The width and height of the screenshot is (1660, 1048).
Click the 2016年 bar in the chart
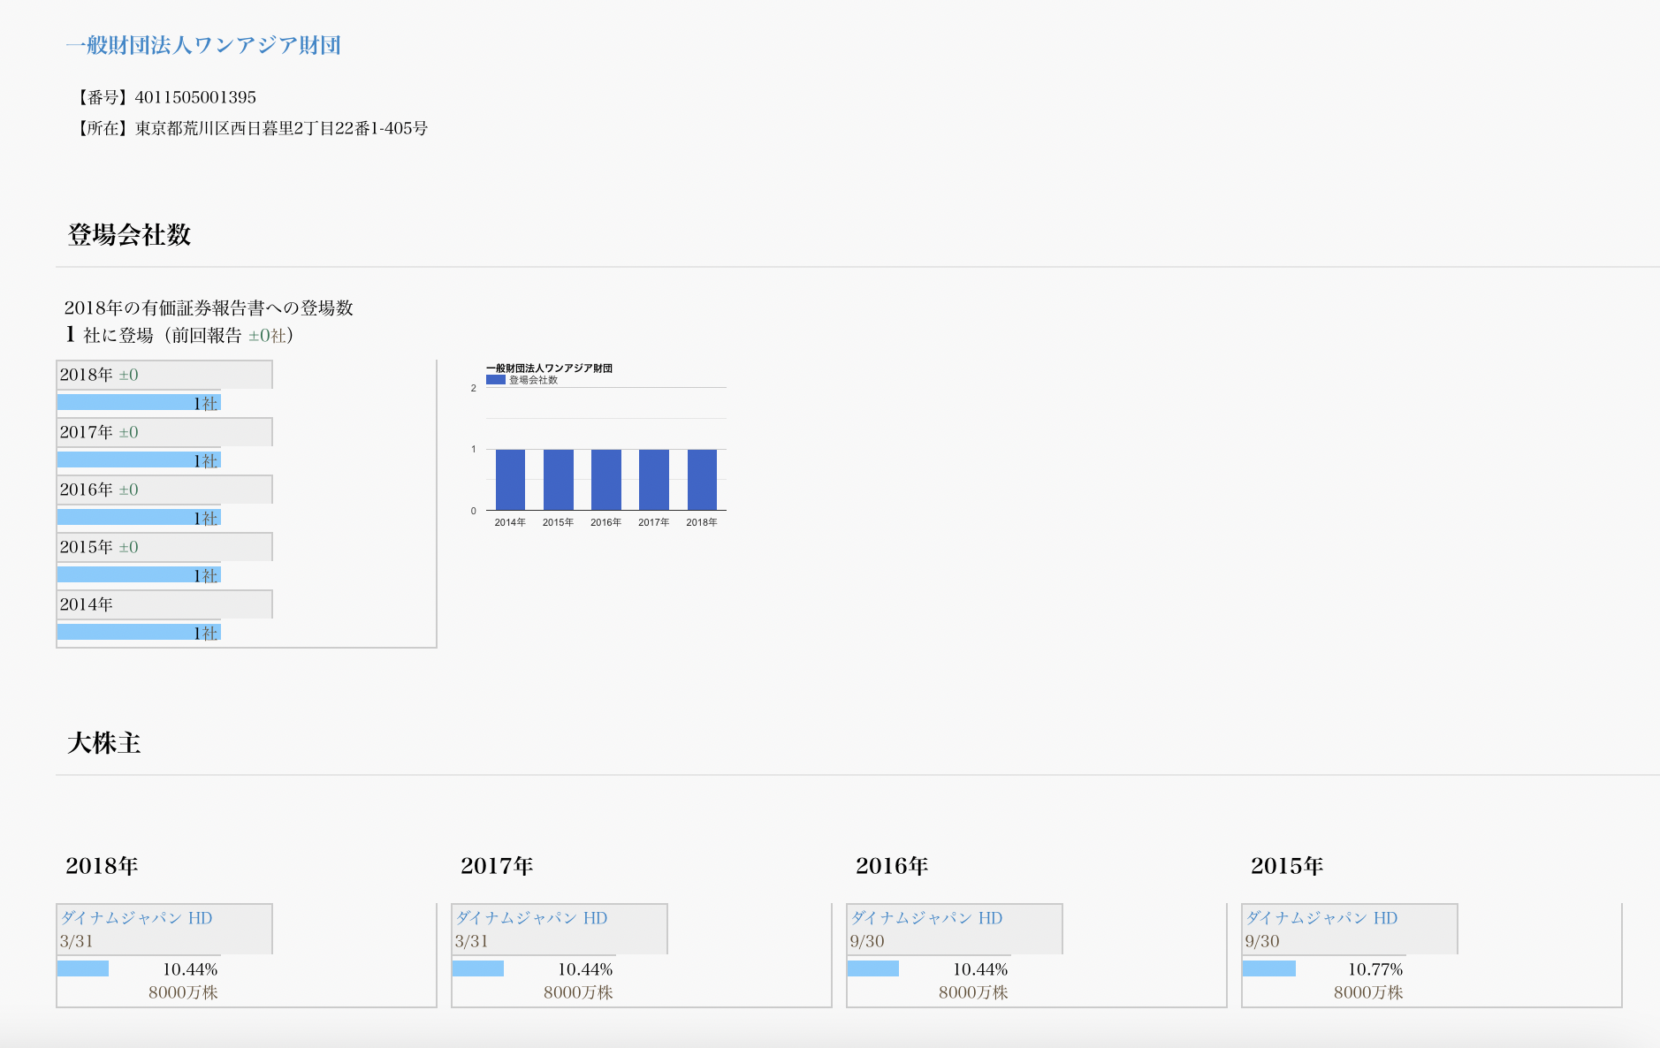(x=606, y=480)
